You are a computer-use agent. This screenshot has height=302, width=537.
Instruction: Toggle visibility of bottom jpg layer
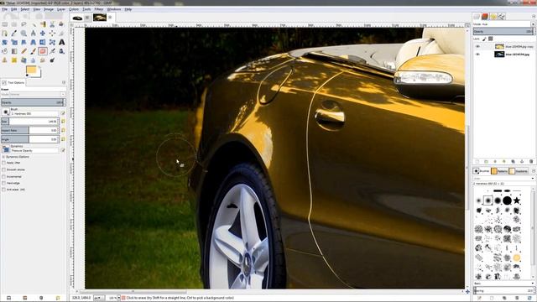477,54
